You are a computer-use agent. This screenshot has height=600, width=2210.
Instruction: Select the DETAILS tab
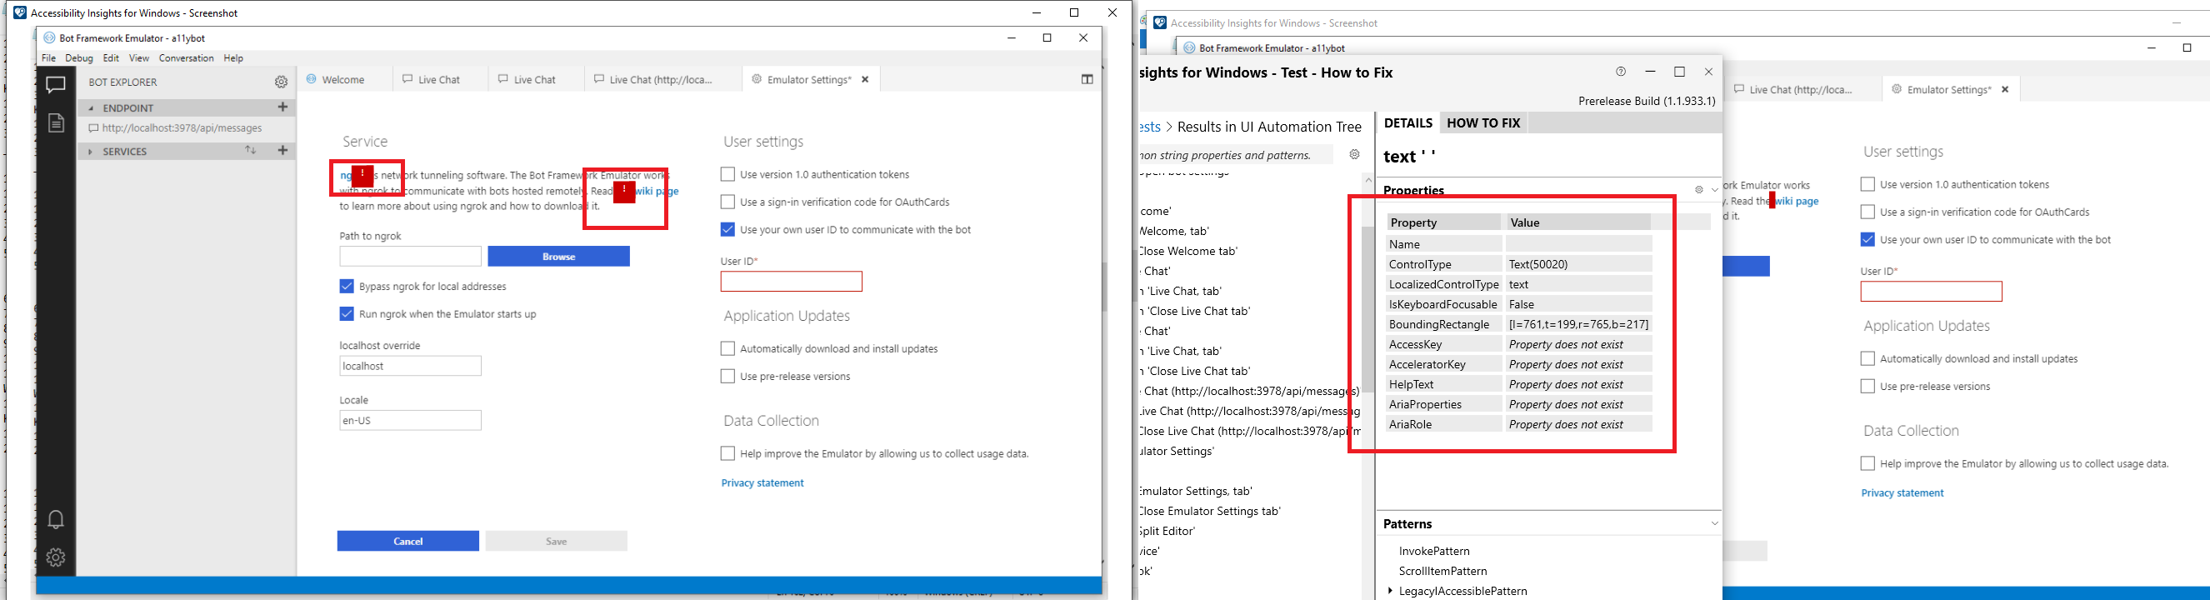tap(1407, 122)
